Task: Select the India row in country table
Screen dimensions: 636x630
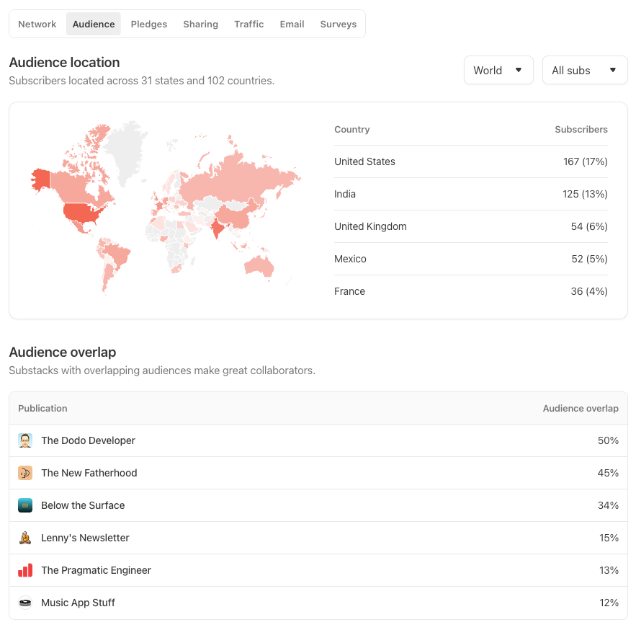Action: [x=470, y=194]
